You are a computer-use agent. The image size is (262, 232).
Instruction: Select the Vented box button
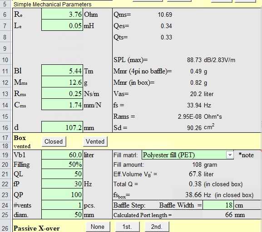[95, 142]
